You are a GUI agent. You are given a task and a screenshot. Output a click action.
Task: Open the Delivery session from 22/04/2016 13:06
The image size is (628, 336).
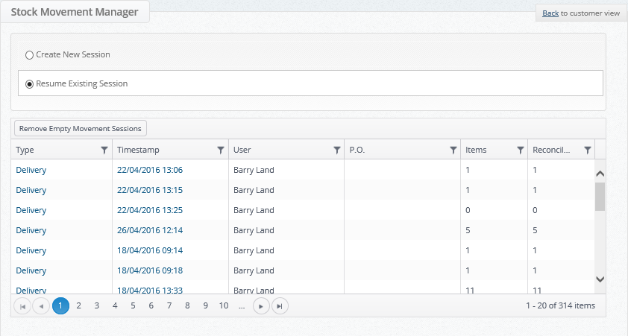pyautogui.click(x=31, y=170)
